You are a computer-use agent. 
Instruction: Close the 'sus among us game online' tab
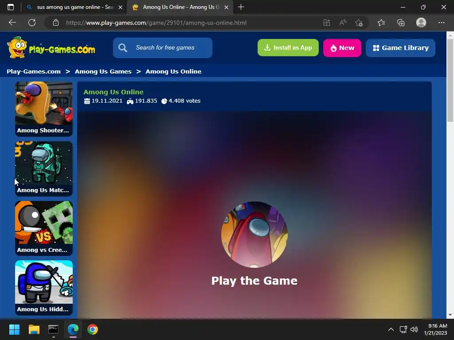[x=121, y=7]
